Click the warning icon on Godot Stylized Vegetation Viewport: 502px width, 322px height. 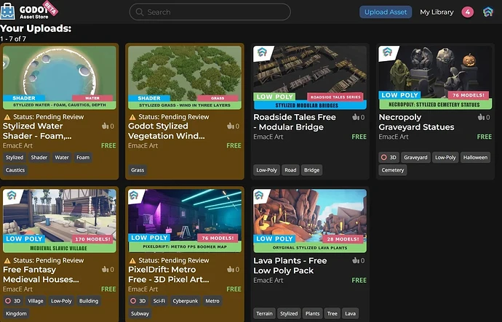pyautogui.click(x=132, y=117)
